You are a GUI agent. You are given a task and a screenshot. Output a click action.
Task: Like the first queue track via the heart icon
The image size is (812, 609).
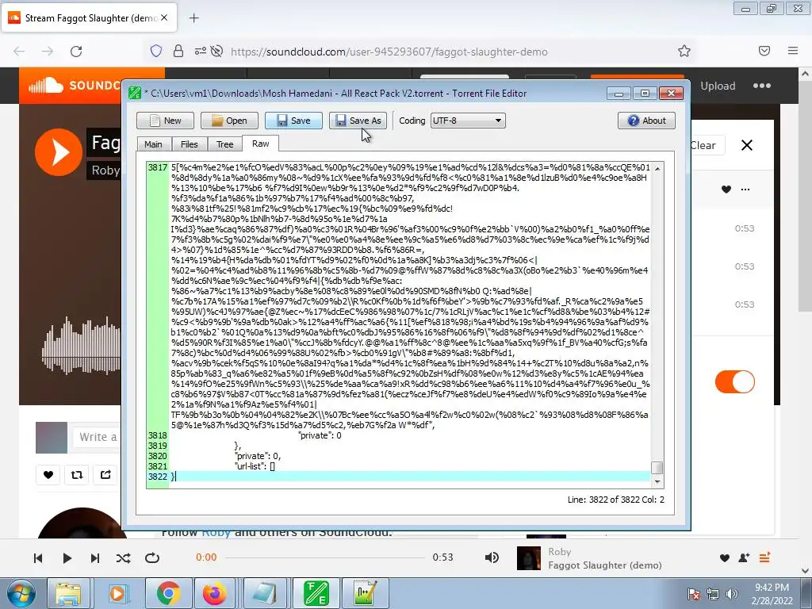click(726, 190)
